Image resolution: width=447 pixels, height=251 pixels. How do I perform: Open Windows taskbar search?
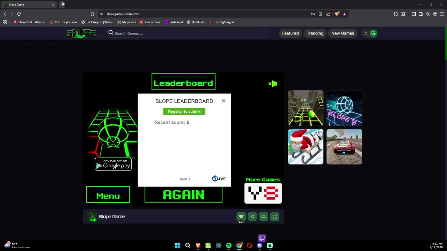pyautogui.click(x=188, y=245)
